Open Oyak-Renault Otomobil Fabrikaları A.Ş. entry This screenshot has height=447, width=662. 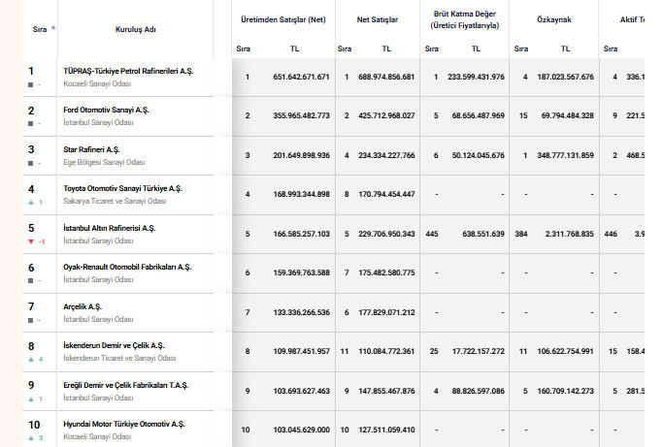click(x=127, y=267)
